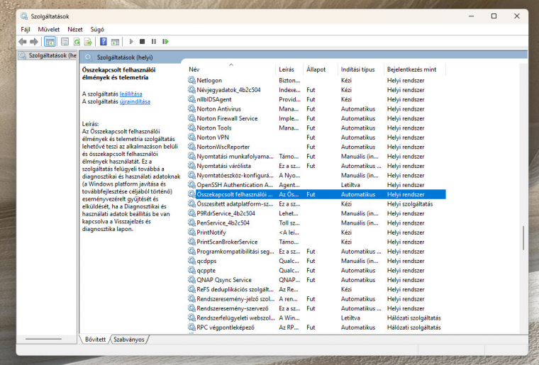
Task: Select the Rendszeresemény-szervező service
Action: coord(316,308)
